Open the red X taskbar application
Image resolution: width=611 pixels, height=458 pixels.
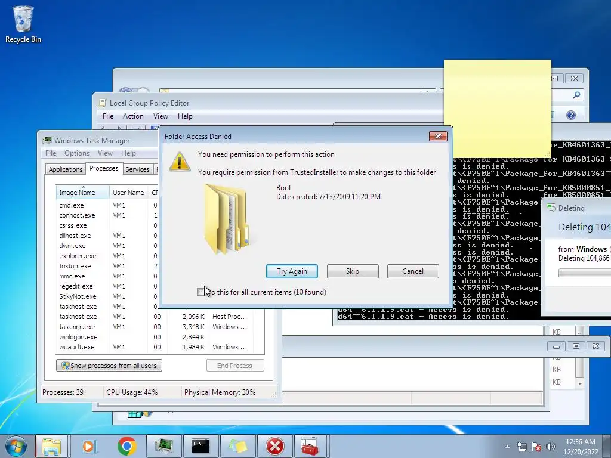tap(274, 446)
